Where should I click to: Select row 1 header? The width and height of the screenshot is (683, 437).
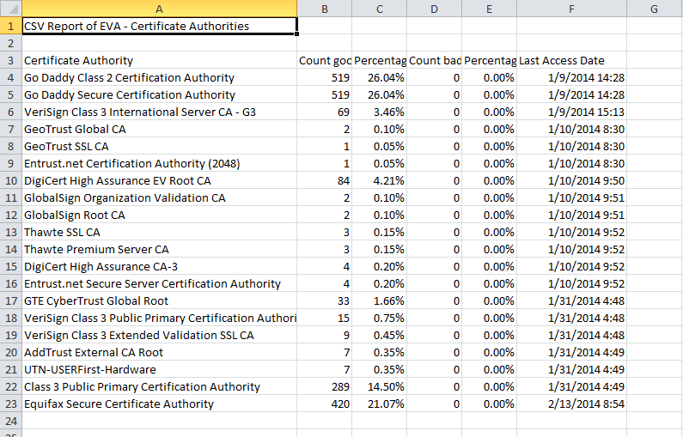(11, 26)
